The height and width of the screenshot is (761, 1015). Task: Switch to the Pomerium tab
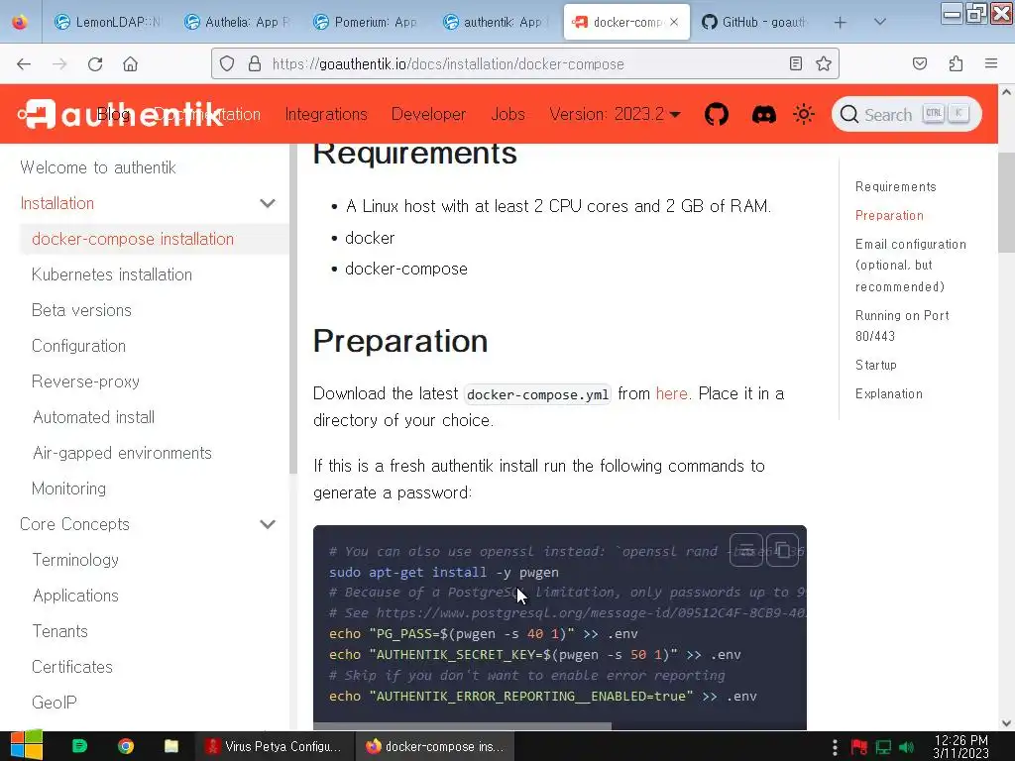(366, 22)
